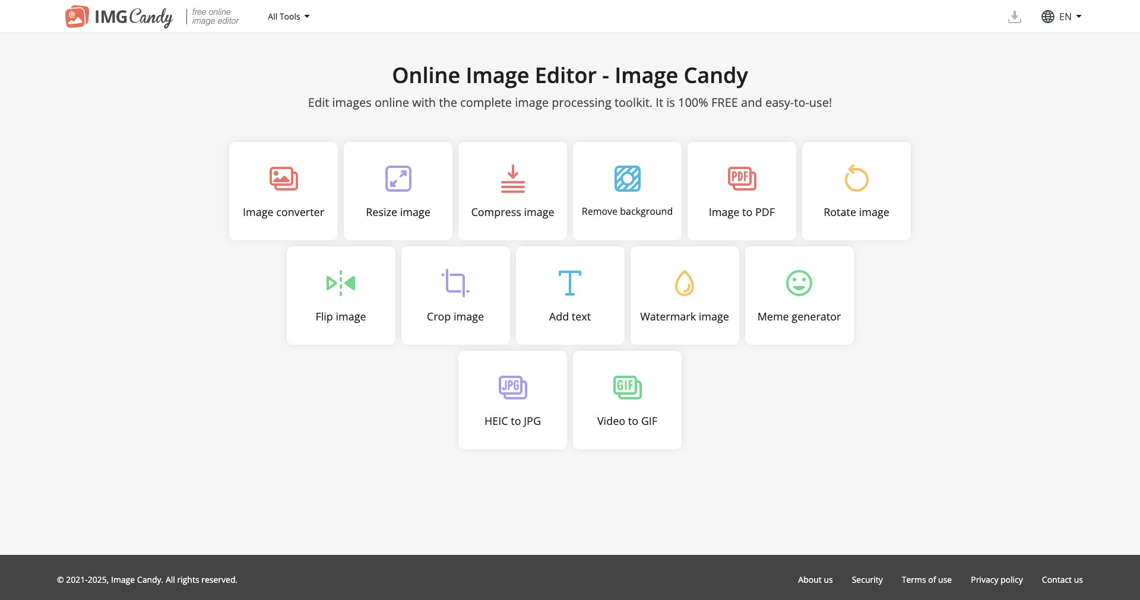Select the Crop image icon

pos(455,283)
